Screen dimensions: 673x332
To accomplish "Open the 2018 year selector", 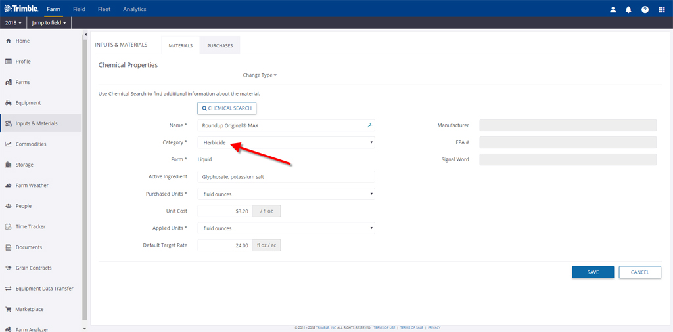I will click(13, 22).
